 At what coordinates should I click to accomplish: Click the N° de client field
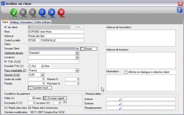pyautogui.click(x=49, y=27)
